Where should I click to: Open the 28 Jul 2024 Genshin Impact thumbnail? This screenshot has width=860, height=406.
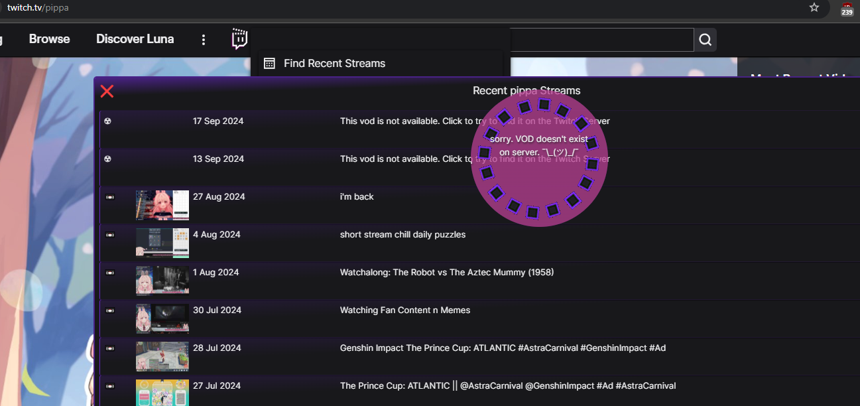162,356
